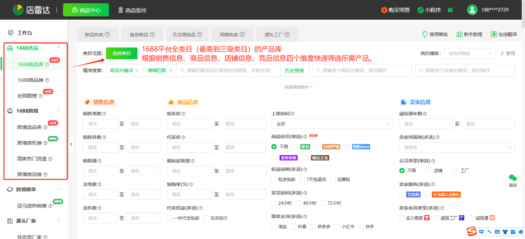This screenshot has height=239, width=525.
Task: Click help icon beside 复购率(%)
Action: coord(190,185)
